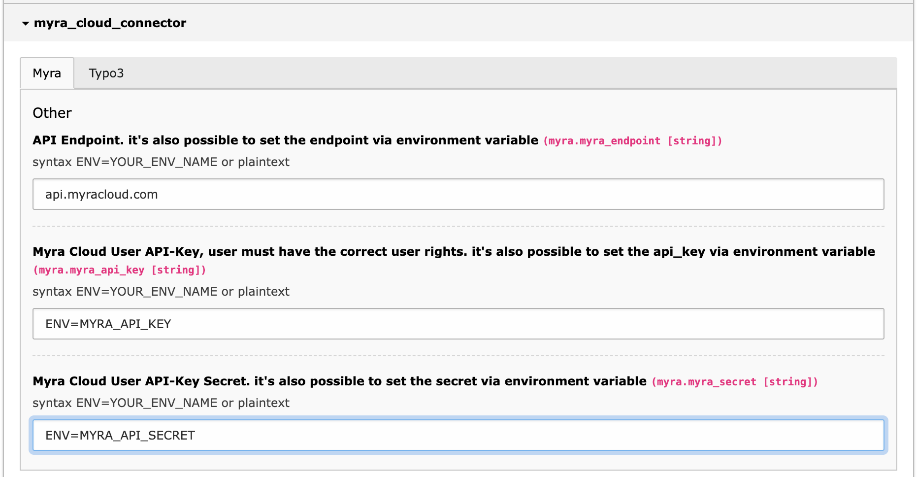This screenshot has width=917, height=477.
Task: Click the API-Key Secret setting label
Action: (340, 381)
